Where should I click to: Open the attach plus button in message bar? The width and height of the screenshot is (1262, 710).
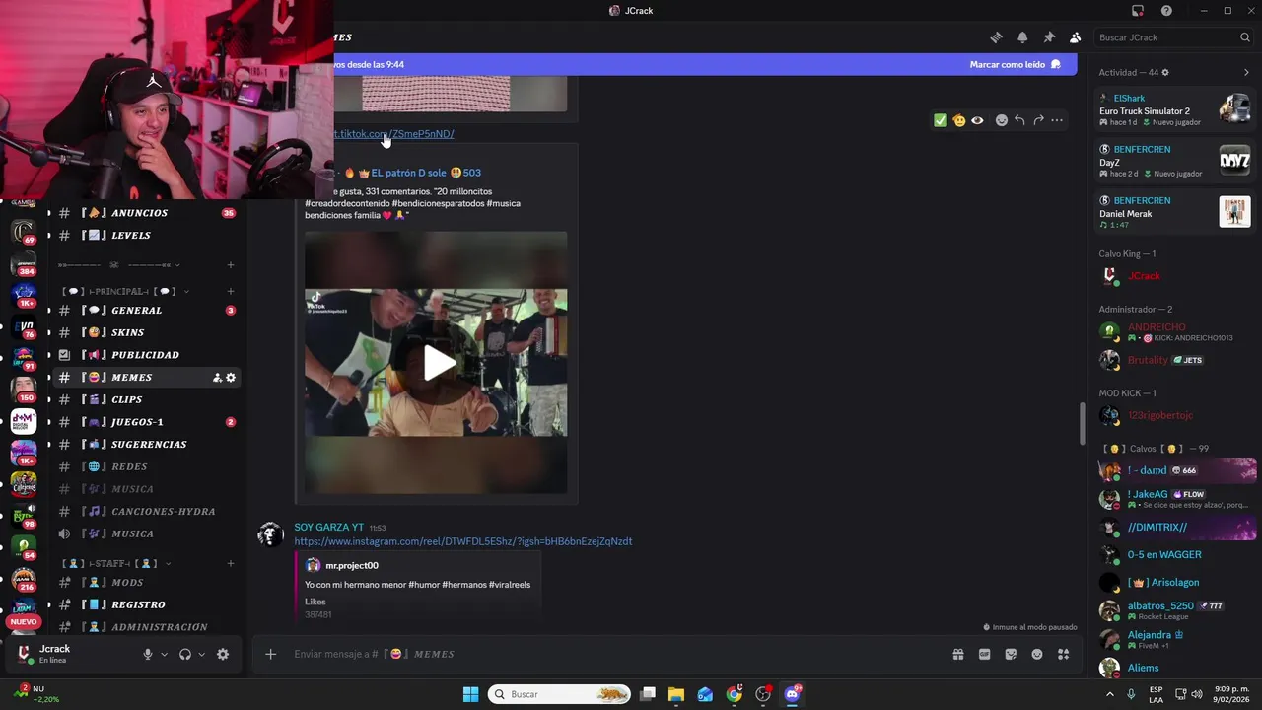(270, 654)
